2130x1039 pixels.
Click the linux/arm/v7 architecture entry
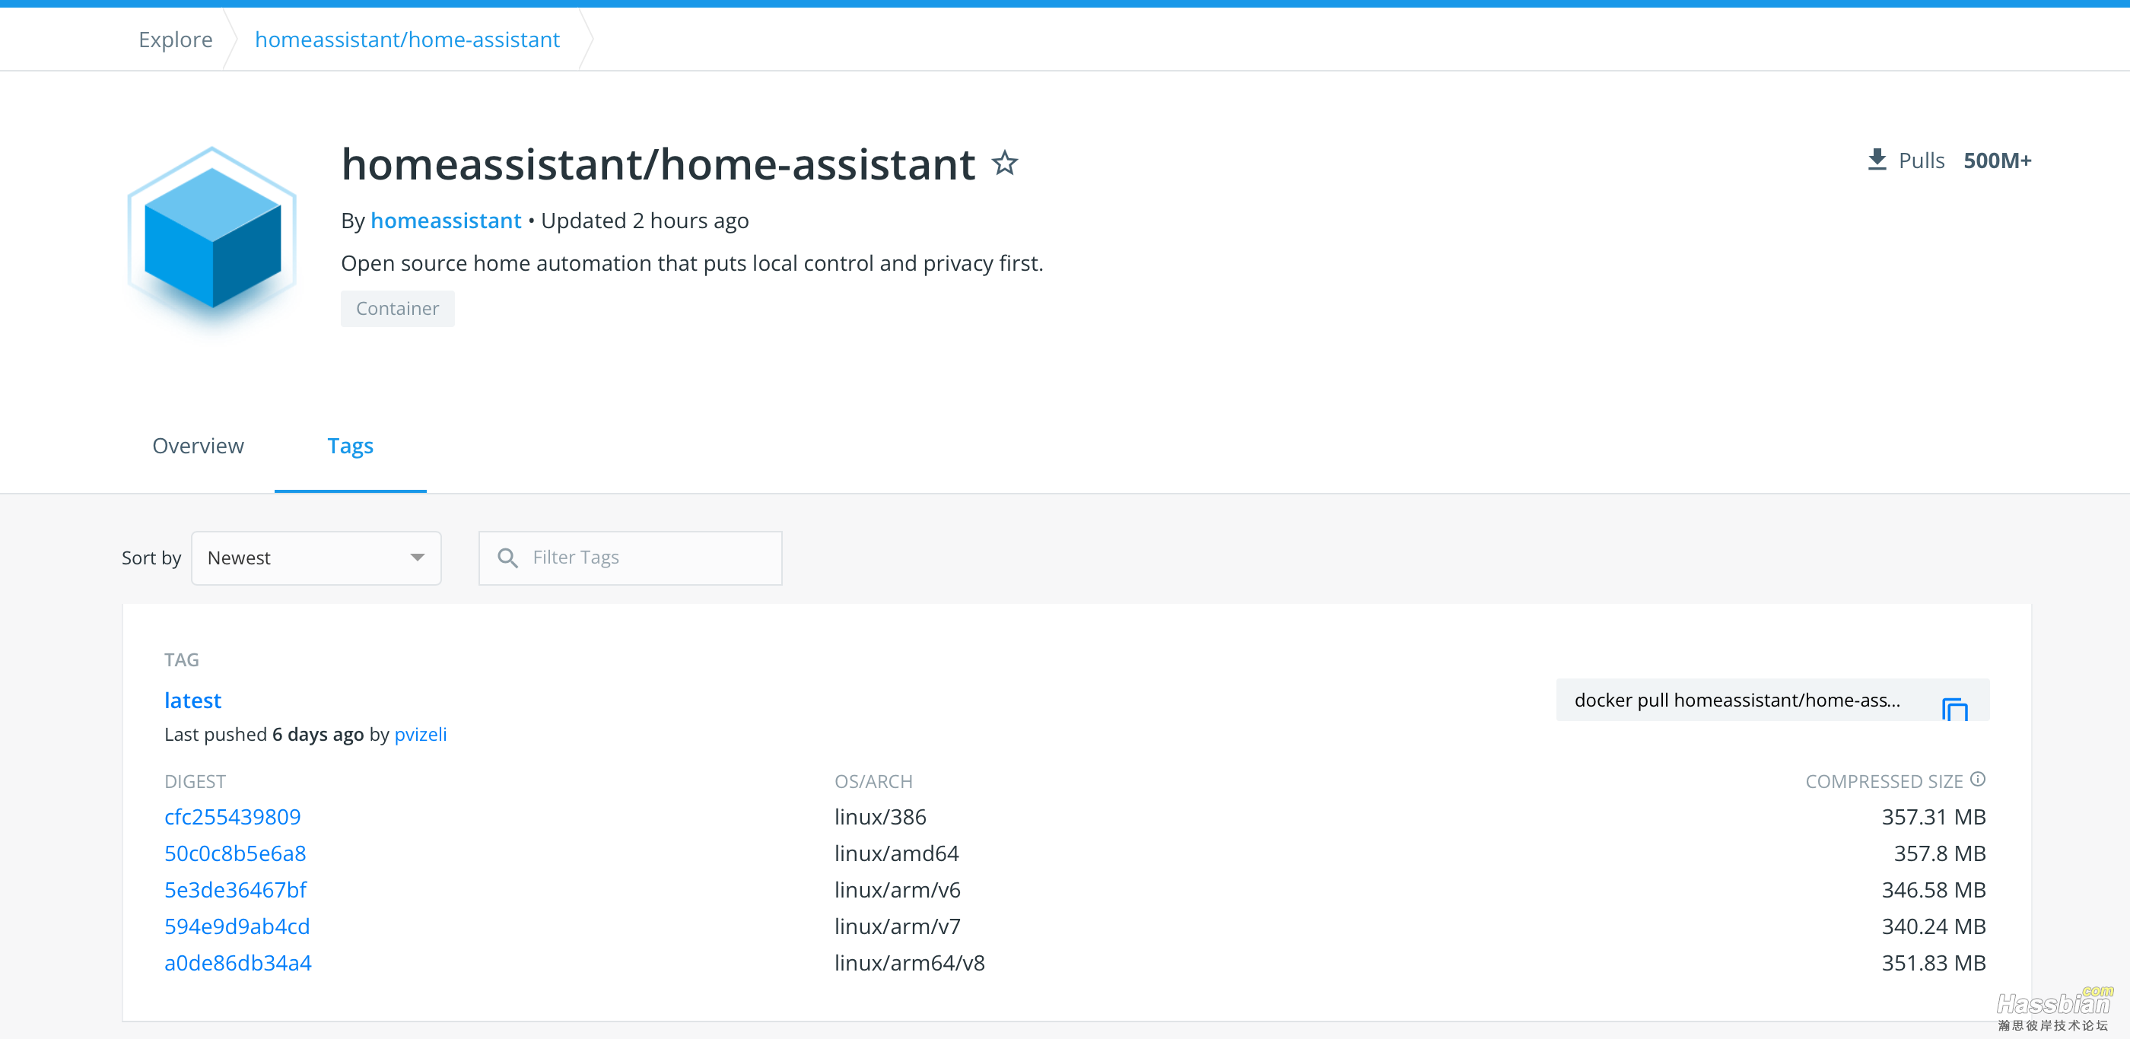(x=897, y=926)
